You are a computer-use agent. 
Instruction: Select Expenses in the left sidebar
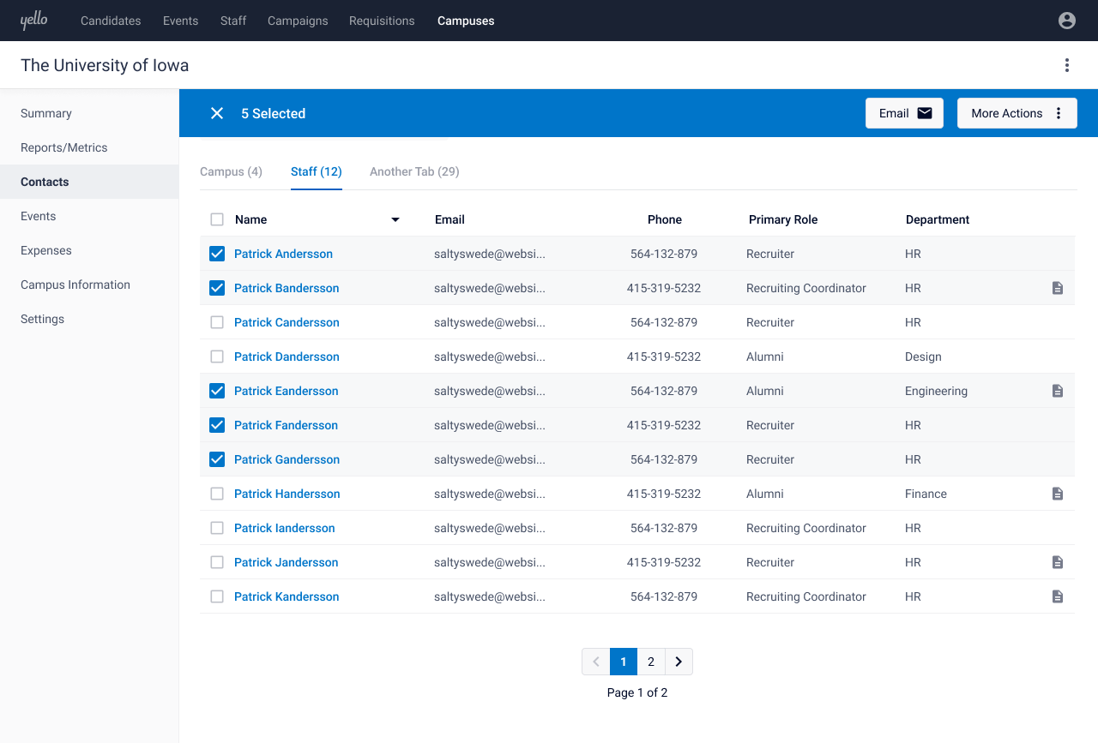click(x=46, y=250)
